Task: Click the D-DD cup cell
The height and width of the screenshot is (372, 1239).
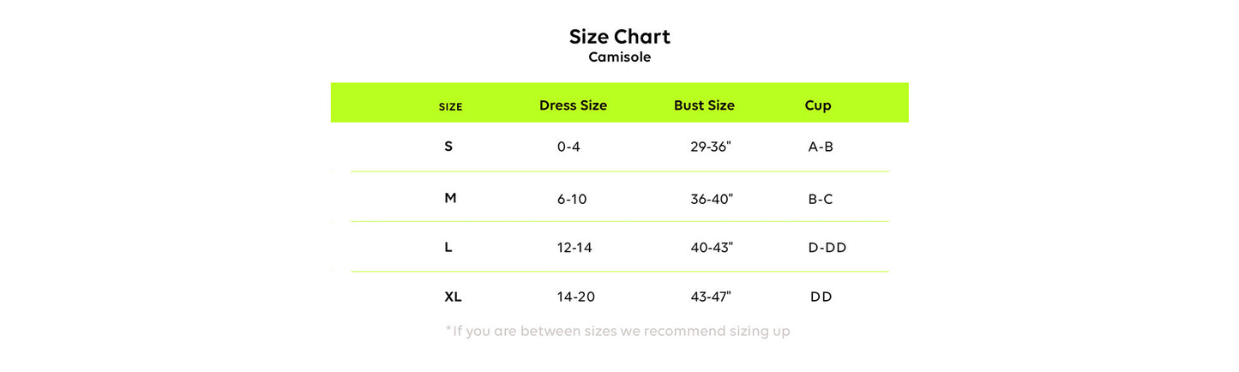Action: point(827,248)
